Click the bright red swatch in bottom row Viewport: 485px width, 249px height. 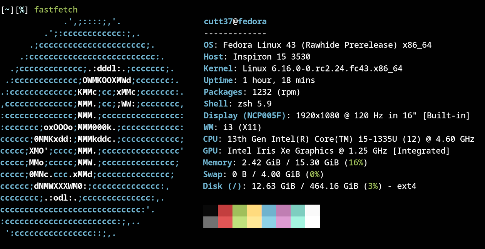[225, 222]
